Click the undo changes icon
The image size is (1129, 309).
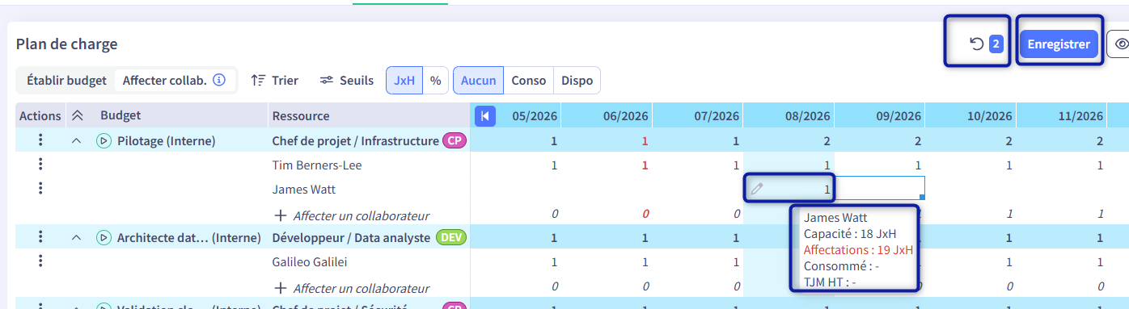coord(977,44)
